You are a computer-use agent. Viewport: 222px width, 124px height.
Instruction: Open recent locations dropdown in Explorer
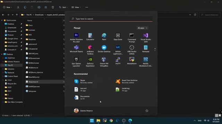(12, 15)
